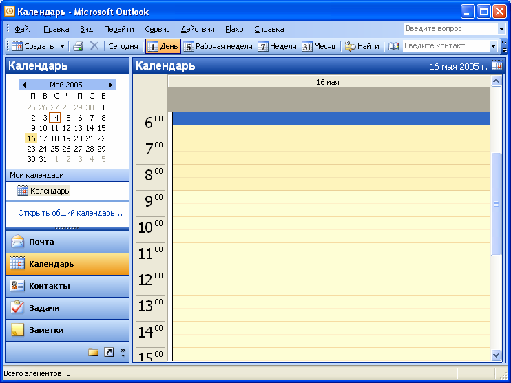
Task: Click the Найти search button
Action: click(x=362, y=46)
